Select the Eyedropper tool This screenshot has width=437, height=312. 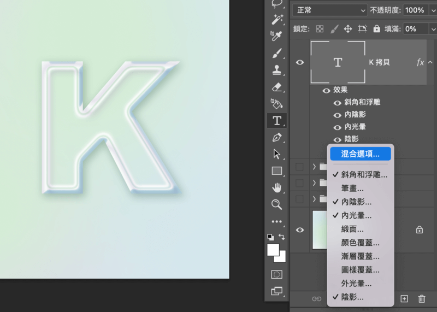tap(277, 36)
